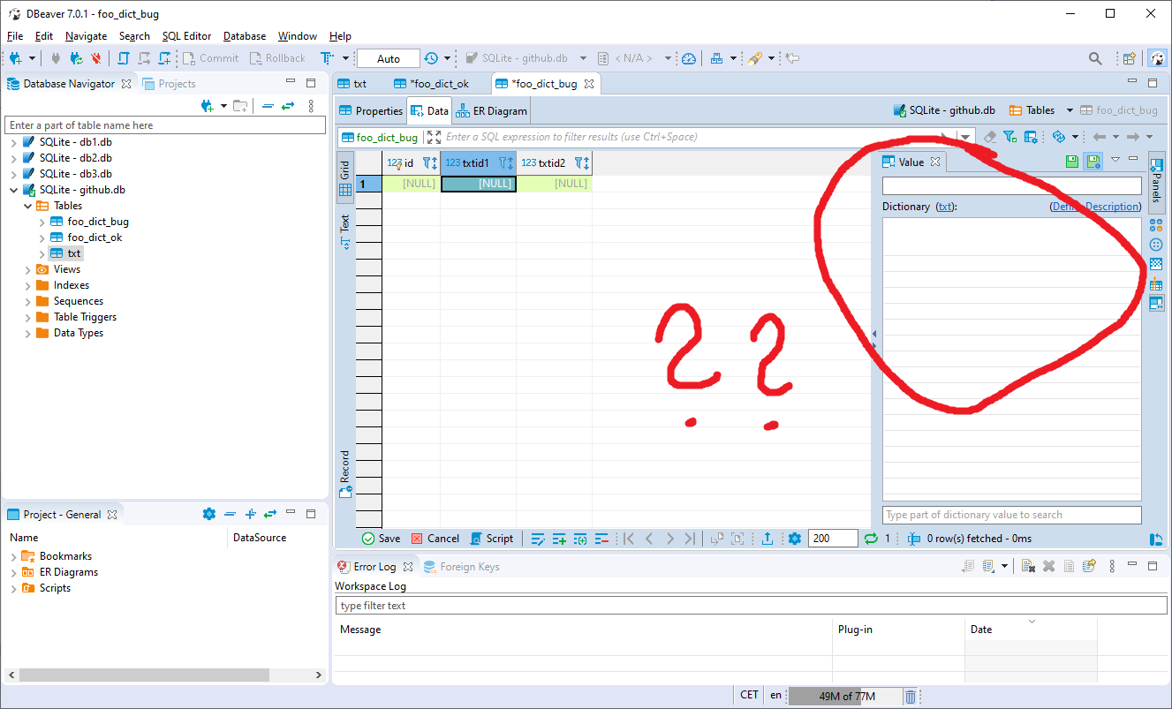Screen dimensions: 1172x709
Task: Open the txt dictionary column link
Action: pyautogui.click(x=946, y=206)
